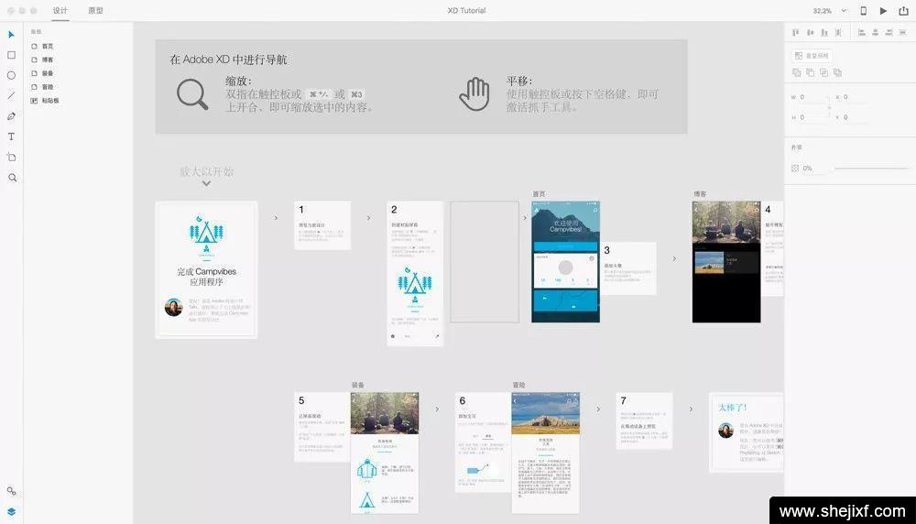Select the Text tool
The width and height of the screenshot is (916, 524).
coord(11,136)
